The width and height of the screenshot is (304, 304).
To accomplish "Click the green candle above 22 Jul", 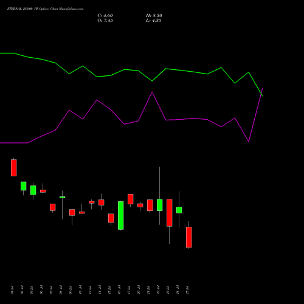I will [x=160, y=205].
